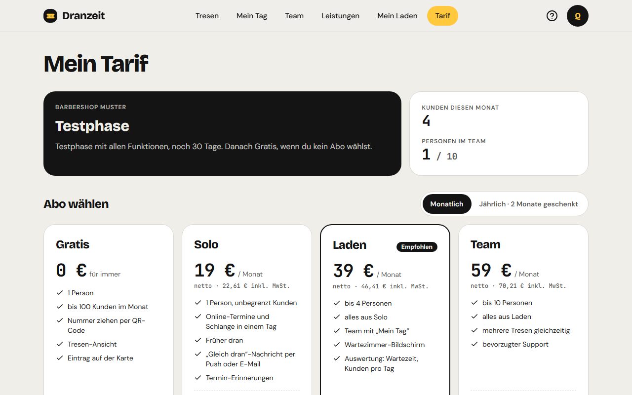The image size is (632, 395).
Task: Click the checkmark beside "mehrere Tresen gleichzeitig"
Action: (x=474, y=330)
